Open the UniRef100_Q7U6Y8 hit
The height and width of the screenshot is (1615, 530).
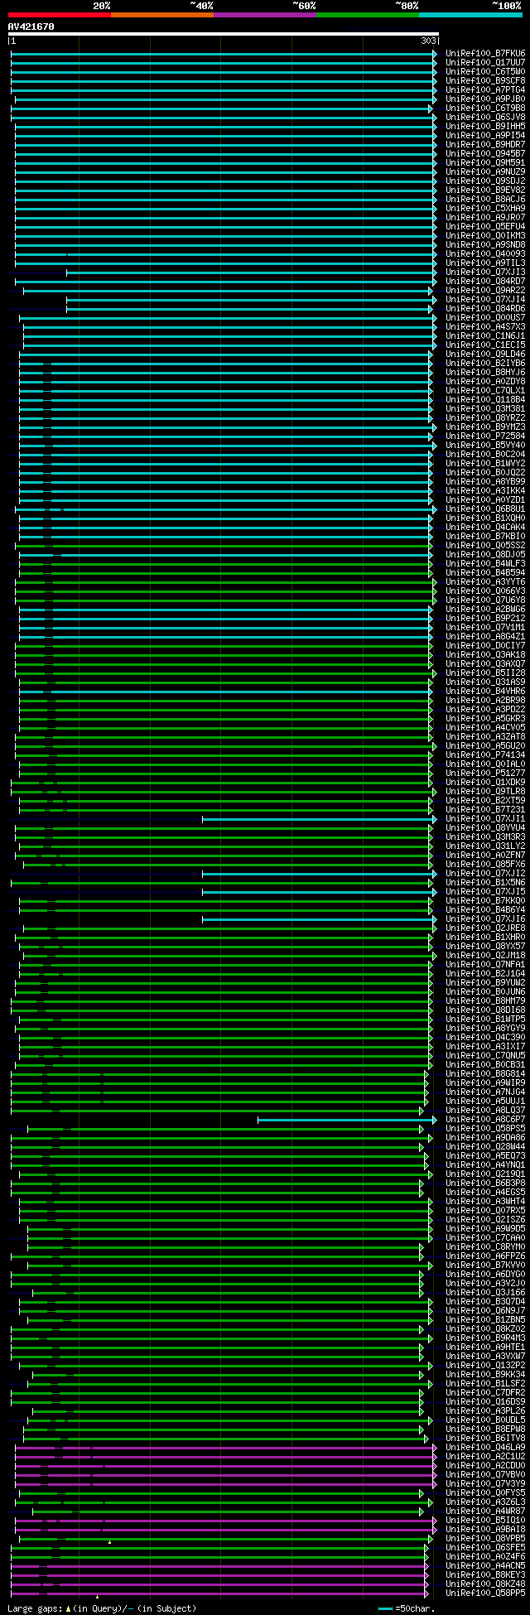pyautogui.click(x=485, y=600)
